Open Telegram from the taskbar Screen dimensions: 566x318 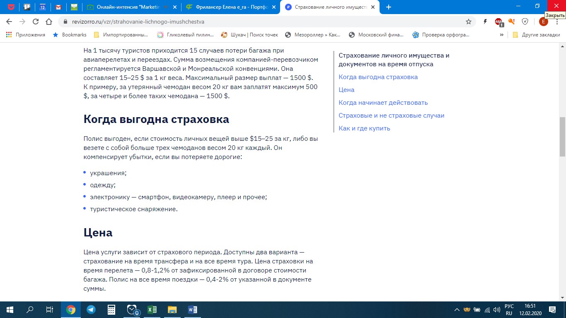(91, 309)
